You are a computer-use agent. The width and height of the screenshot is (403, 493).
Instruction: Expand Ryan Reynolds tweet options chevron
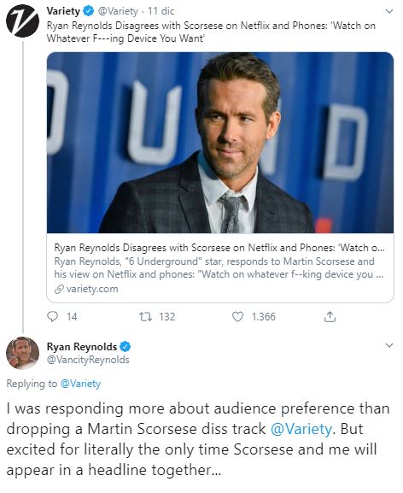point(389,345)
